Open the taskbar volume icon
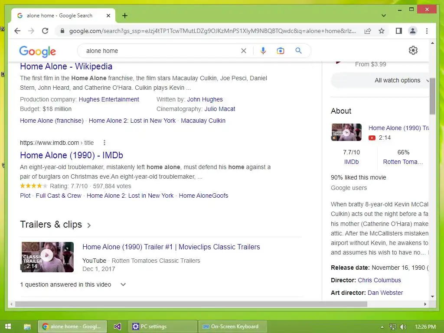Screen dimensions: 444x333 (x=403, y=327)
